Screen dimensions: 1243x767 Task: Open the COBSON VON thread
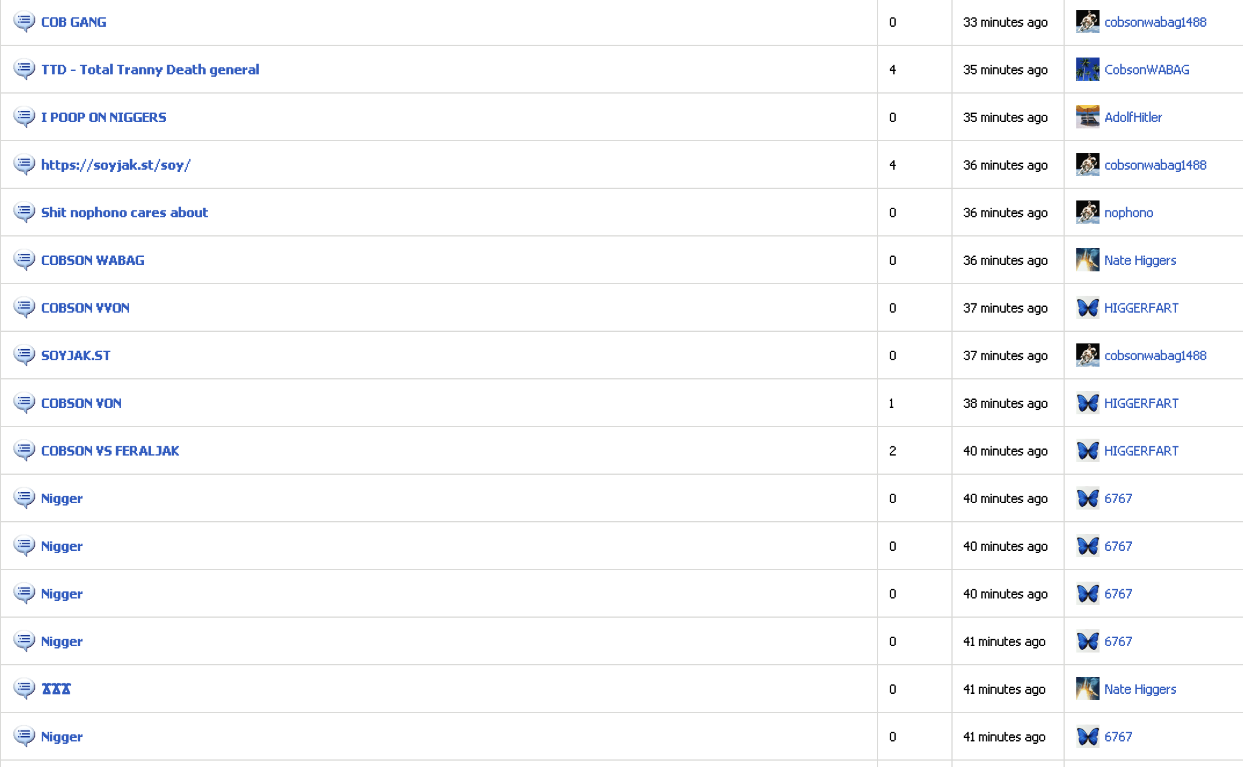coord(81,403)
